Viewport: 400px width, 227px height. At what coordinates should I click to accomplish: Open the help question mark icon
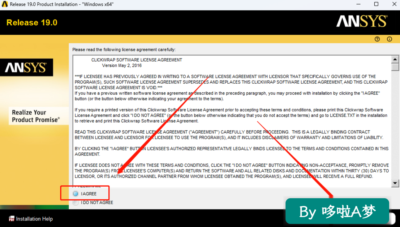tap(377, 39)
